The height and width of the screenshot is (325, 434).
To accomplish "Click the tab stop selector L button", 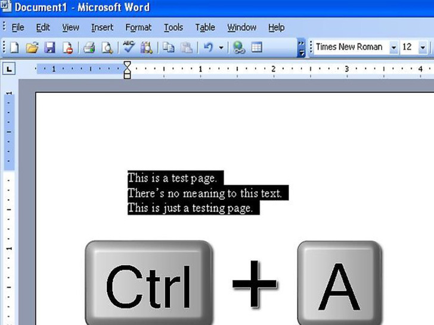I will click(9, 69).
